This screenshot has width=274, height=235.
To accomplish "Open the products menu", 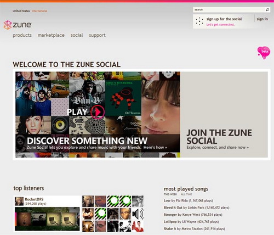I will pyautogui.click(x=22, y=35).
